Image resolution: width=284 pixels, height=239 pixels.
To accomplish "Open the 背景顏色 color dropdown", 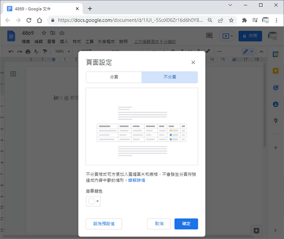I will pos(93,201).
